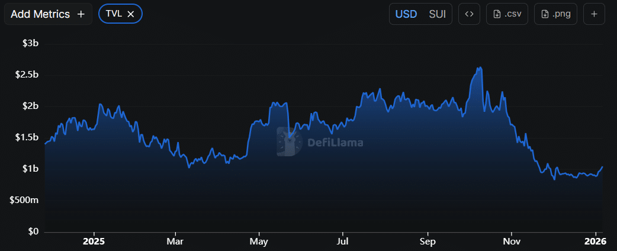Click the Add Metrics button
The width and height of the screenshot is (617, 251).
[48, 14]
